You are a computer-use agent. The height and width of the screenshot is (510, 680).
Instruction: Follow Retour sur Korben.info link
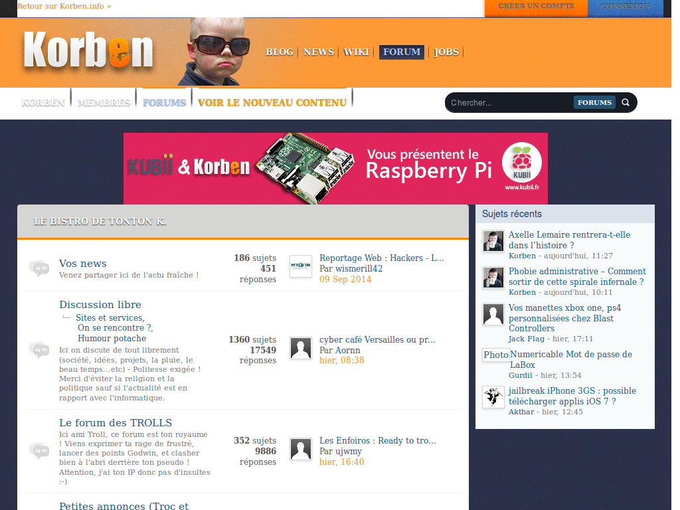tap(64, 6)
